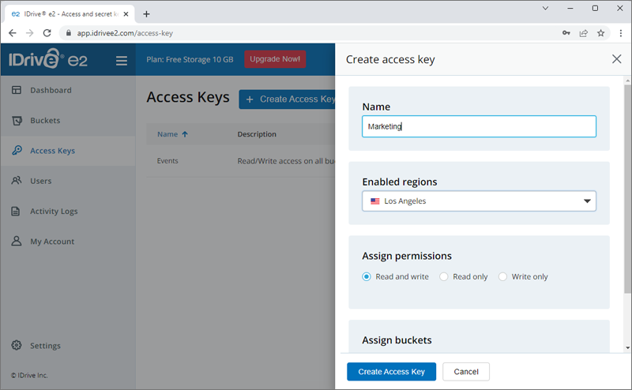This screenshot has height=390, width=632.
Task: Click the scrollbar down arrow in panel
Action: (x=627, y=347)
